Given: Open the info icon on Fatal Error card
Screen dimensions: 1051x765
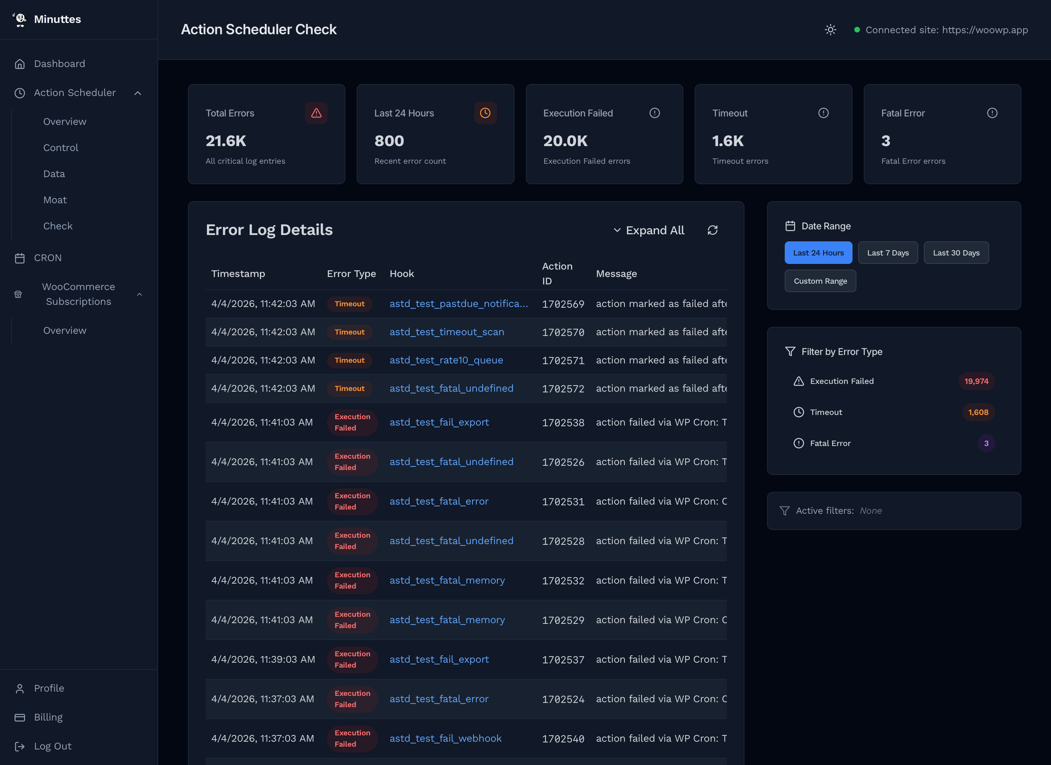Looking at the screenshot, I should click(992, 113).
